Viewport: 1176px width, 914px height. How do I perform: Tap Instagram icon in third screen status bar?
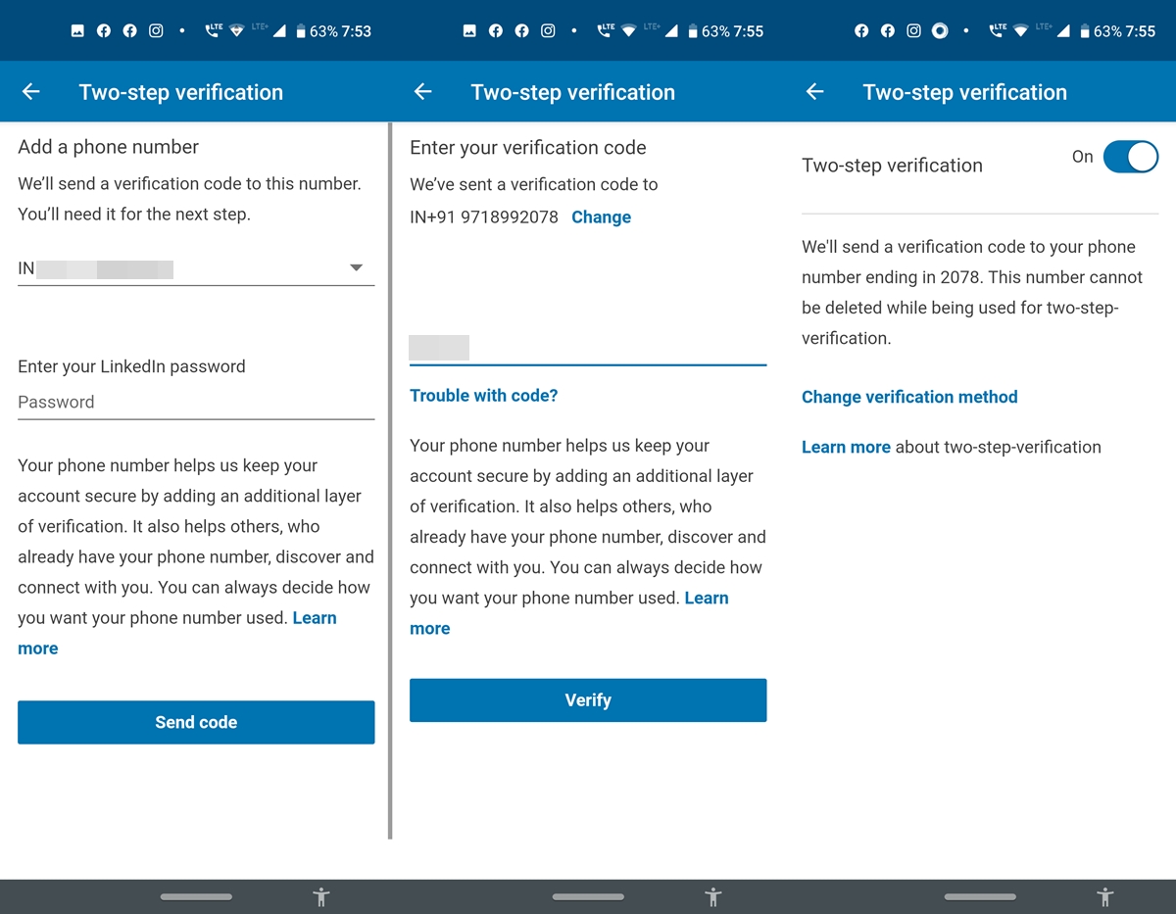(x=913, y=31)
